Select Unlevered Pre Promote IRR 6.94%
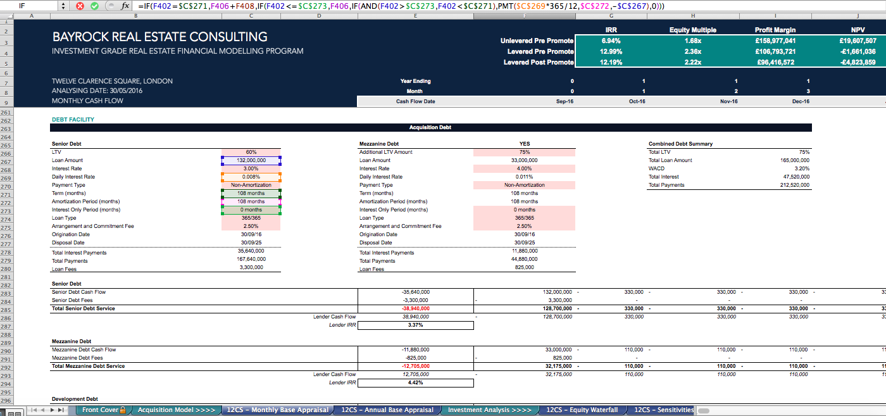 [x=611, y=41]
